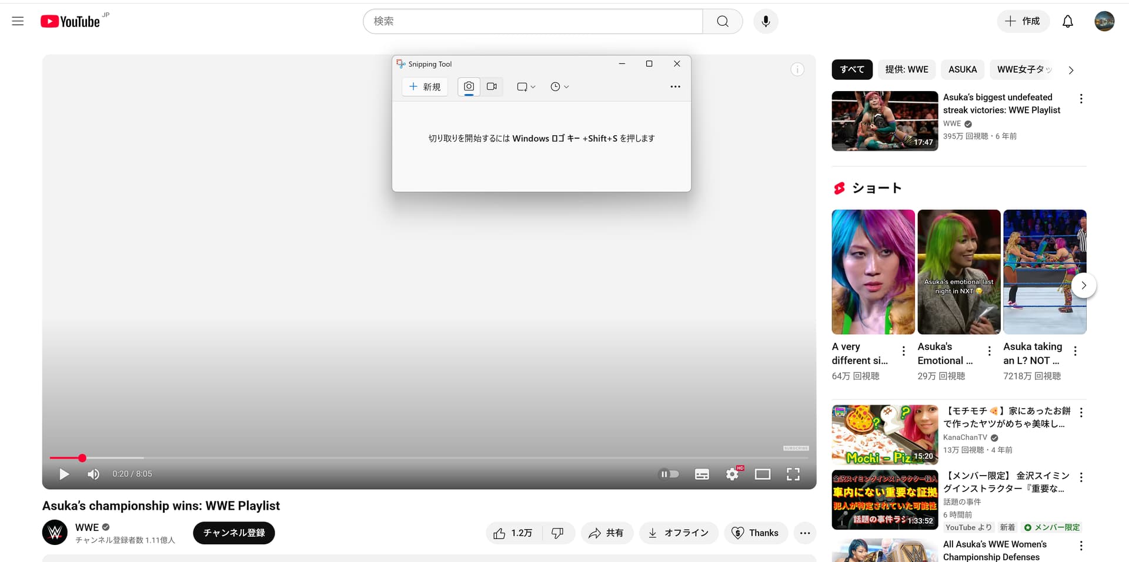The image size is (1129, 562).
Task: Click the 作成 create button
Action: 1023,21
